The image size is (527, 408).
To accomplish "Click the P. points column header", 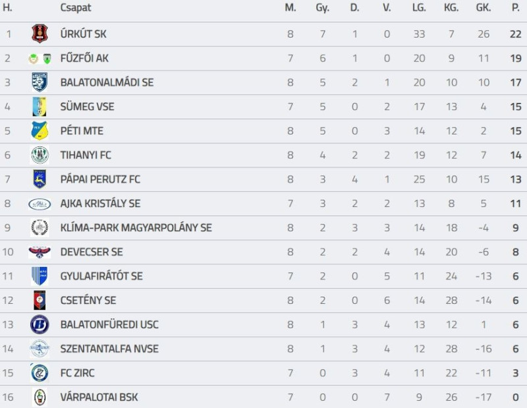I will click(x=515, y=8).
